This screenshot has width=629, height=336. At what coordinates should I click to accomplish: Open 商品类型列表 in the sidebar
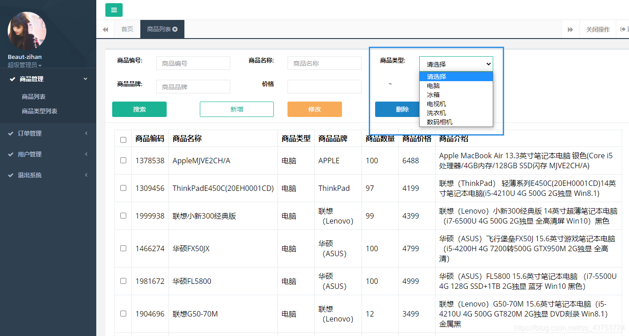40,111
